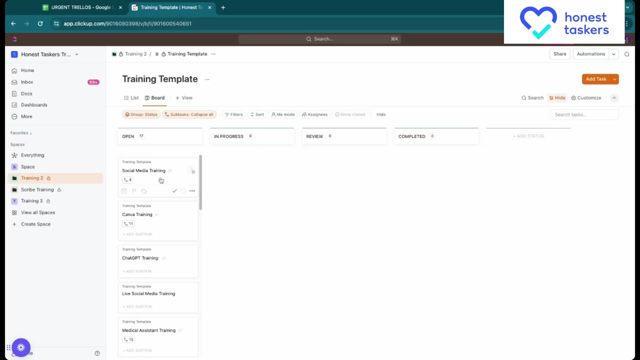Toggle Show closed tasks
640x360 pixels.
pos(350,114)
